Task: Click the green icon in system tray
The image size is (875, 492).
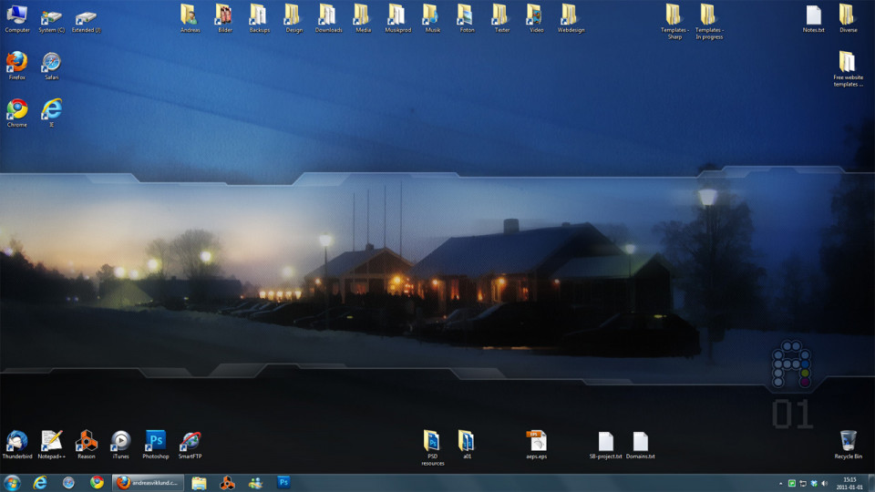Action: (x=791, y=483)
